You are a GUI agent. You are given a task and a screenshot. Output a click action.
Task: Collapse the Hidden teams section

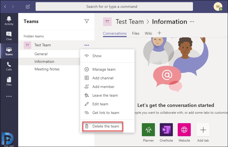point(34,36)
